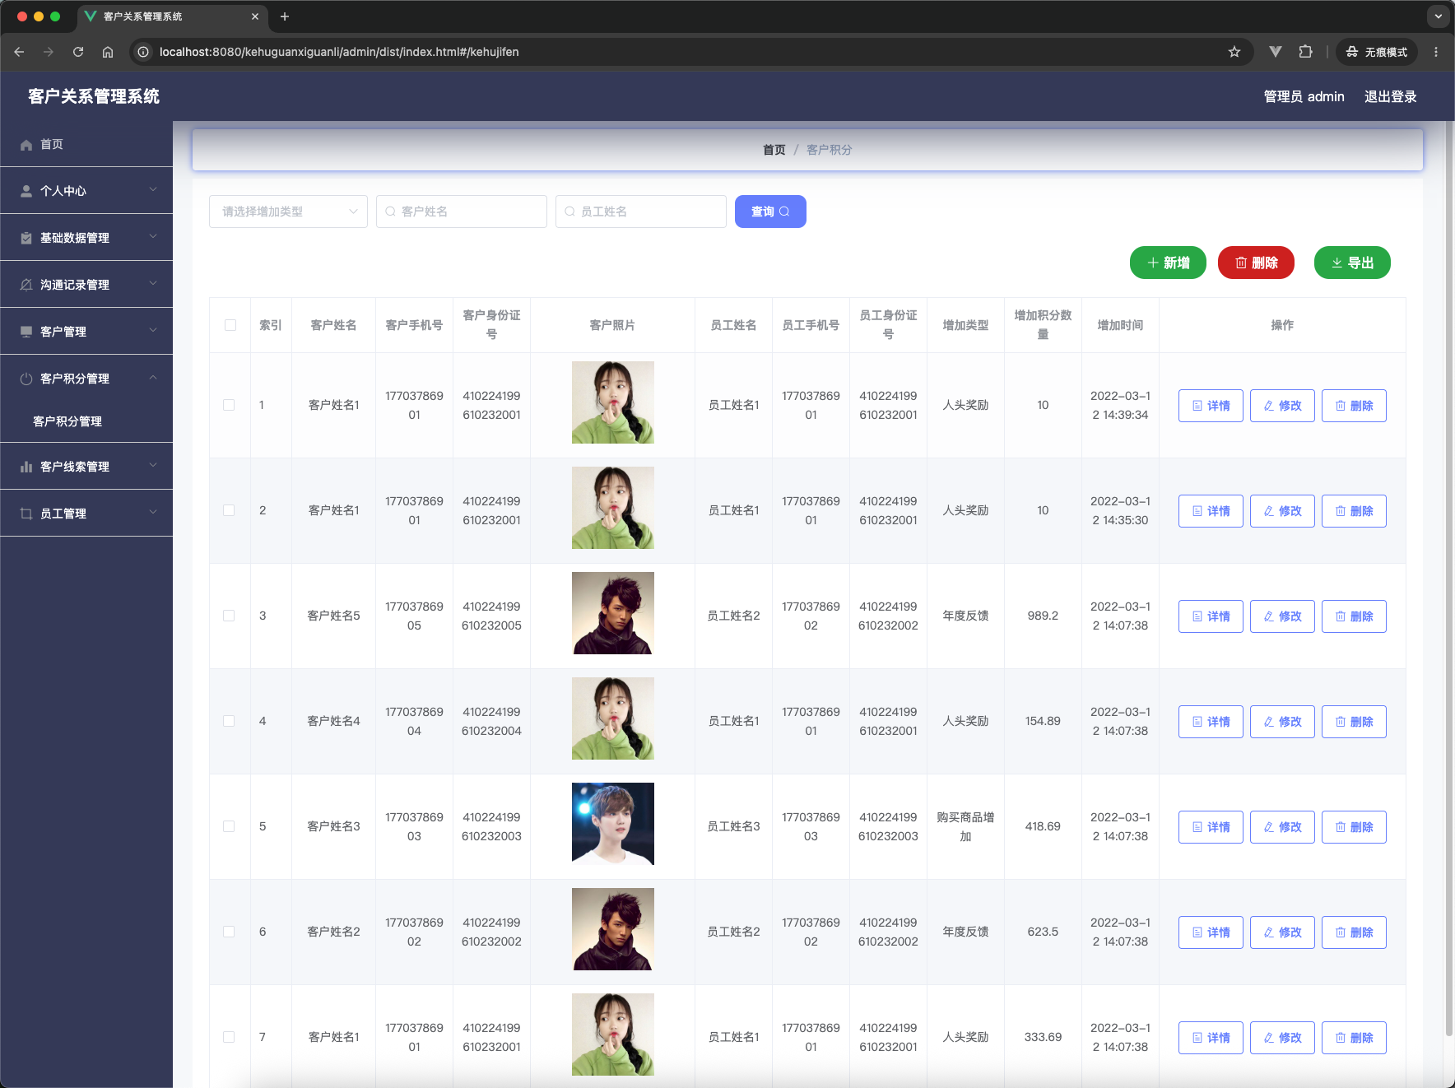1455x1088 pixels.
Task: Close the 客户关系管理系统 browser tab
Action: (x=255, y=16)
